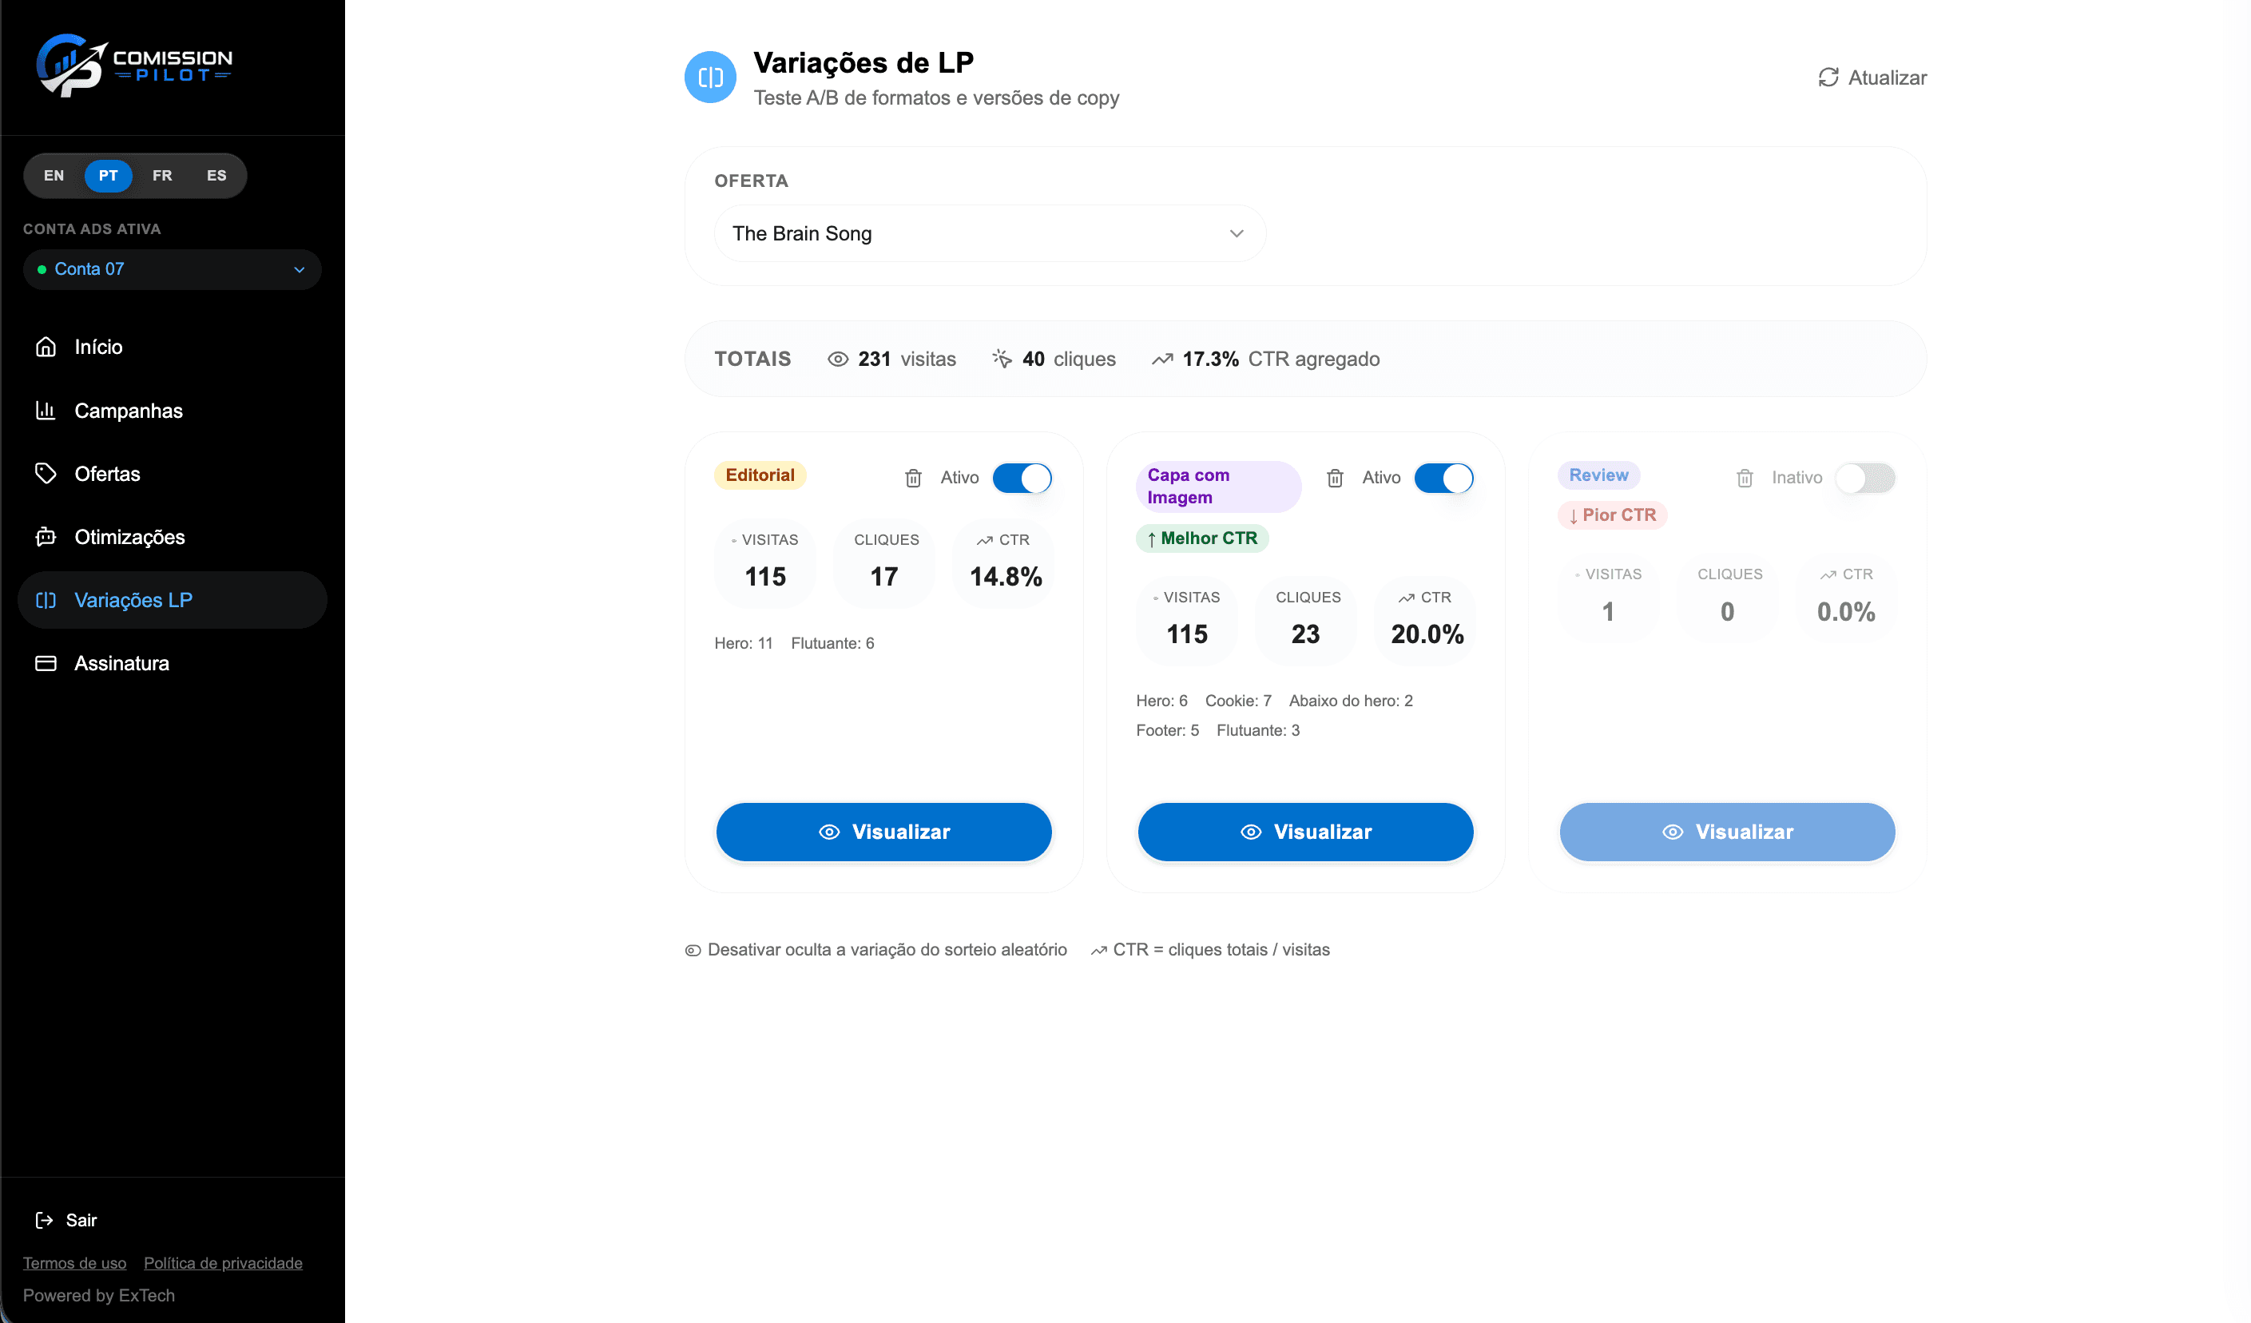Click the Início home icon
2251x1323 pixels.
(46, 347)
